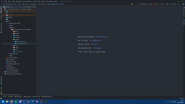Image resolution: width=185 pixels, height=104 pixels.
Task: Open GitHub Desktop from taskbar
Action: click(37, 102)
